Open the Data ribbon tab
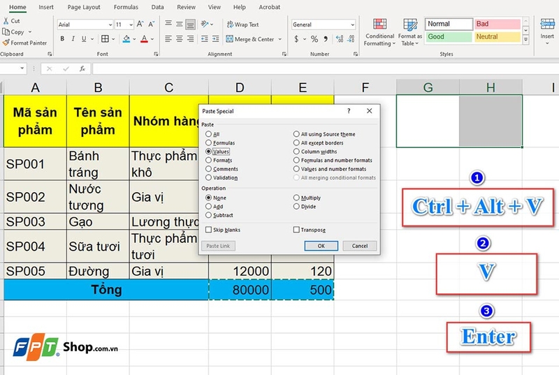This screenshot has width=559, height=375. 157,7
